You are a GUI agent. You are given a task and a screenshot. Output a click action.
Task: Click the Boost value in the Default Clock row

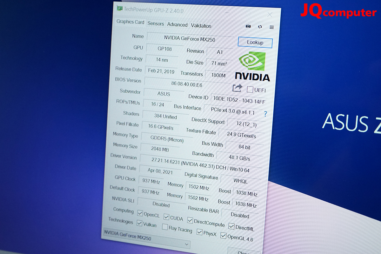pyautogui.click(x=246, y=205)
